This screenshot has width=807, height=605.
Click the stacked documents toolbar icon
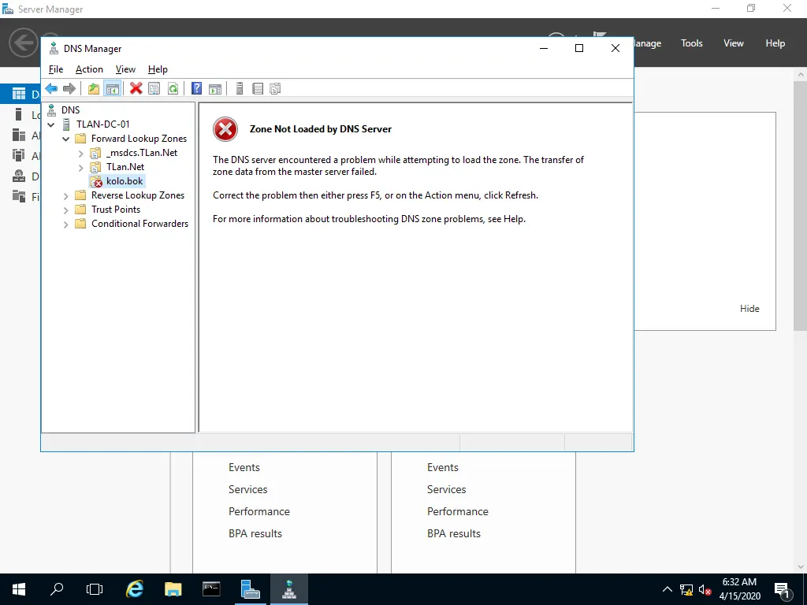click(x=275, y=88)
